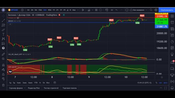Open the user profile avatar menu
175x98 pixels.
coord(3,10)
